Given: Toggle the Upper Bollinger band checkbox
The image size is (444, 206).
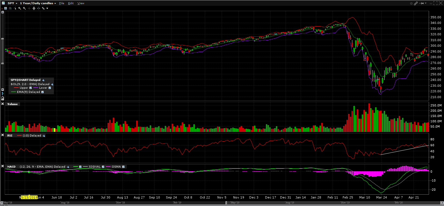Looking at the screenshot, I should pos(31,88).
